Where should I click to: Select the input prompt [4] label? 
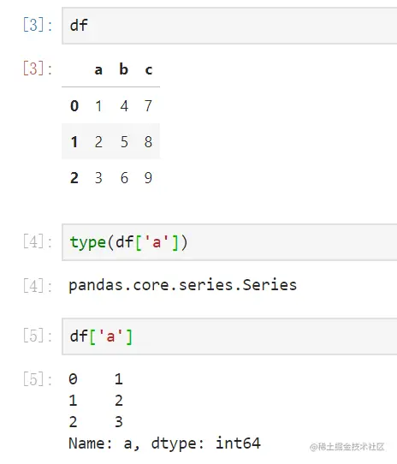coord(38,241)
